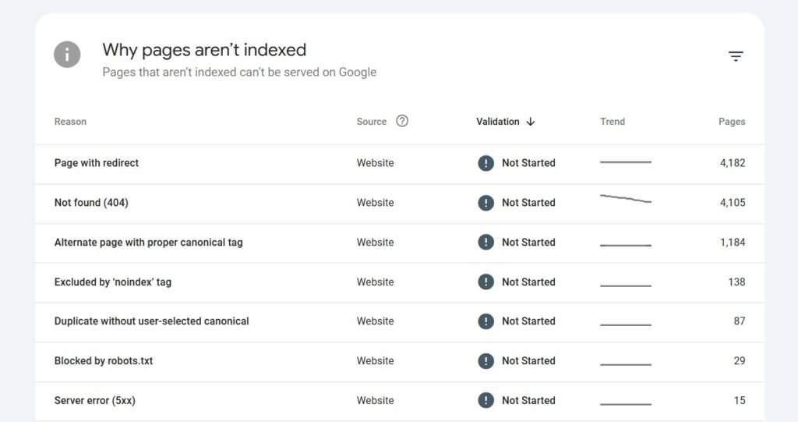Click the Trend column header
The height and width of the screenshot is (422, 798).
coord(613,122)
